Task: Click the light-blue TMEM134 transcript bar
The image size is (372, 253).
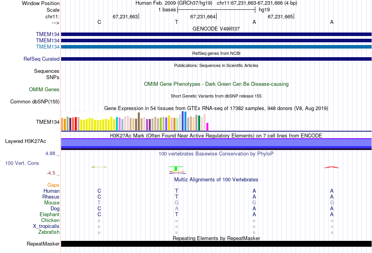Action: (216, 47)
